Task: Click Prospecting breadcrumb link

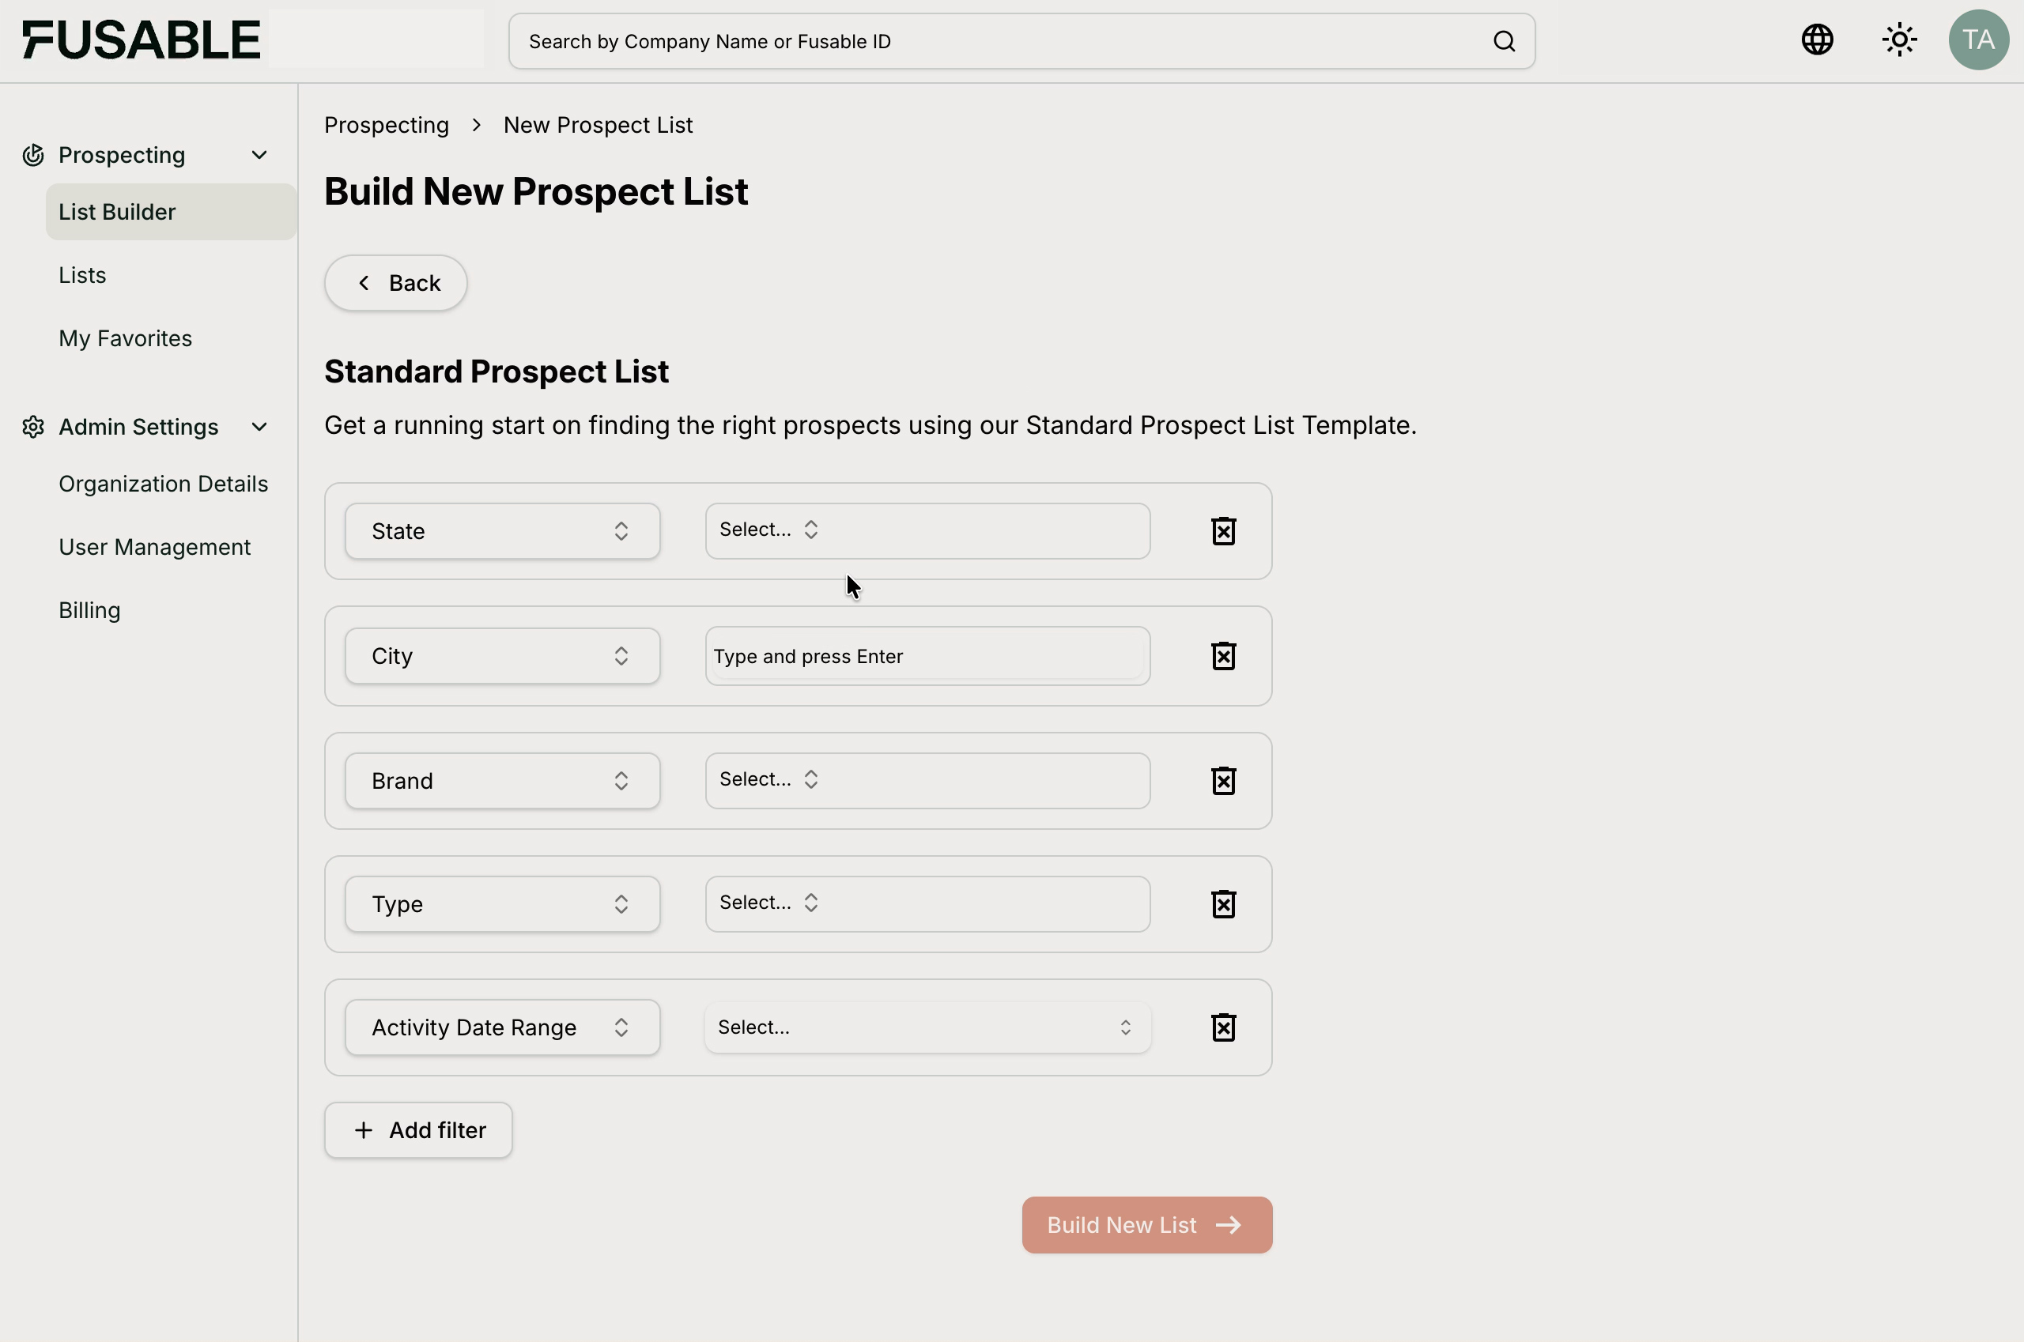Action: point(386,125)
